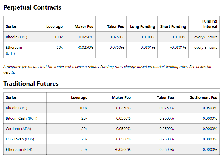Select Bitcoin's 100x leverage cell in Perpetual table
The image size is (222, 155).
pyautogui.click(x=58, y=37)
